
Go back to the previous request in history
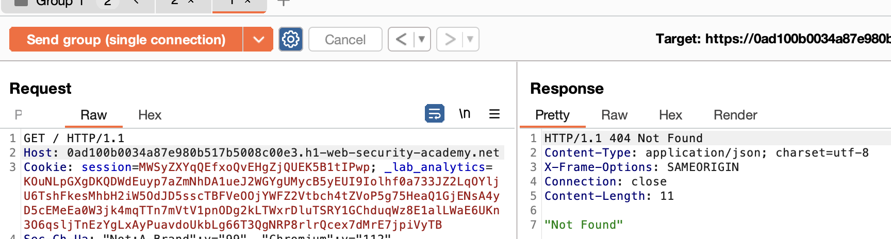pyautogui.click(x=401, y=39)
